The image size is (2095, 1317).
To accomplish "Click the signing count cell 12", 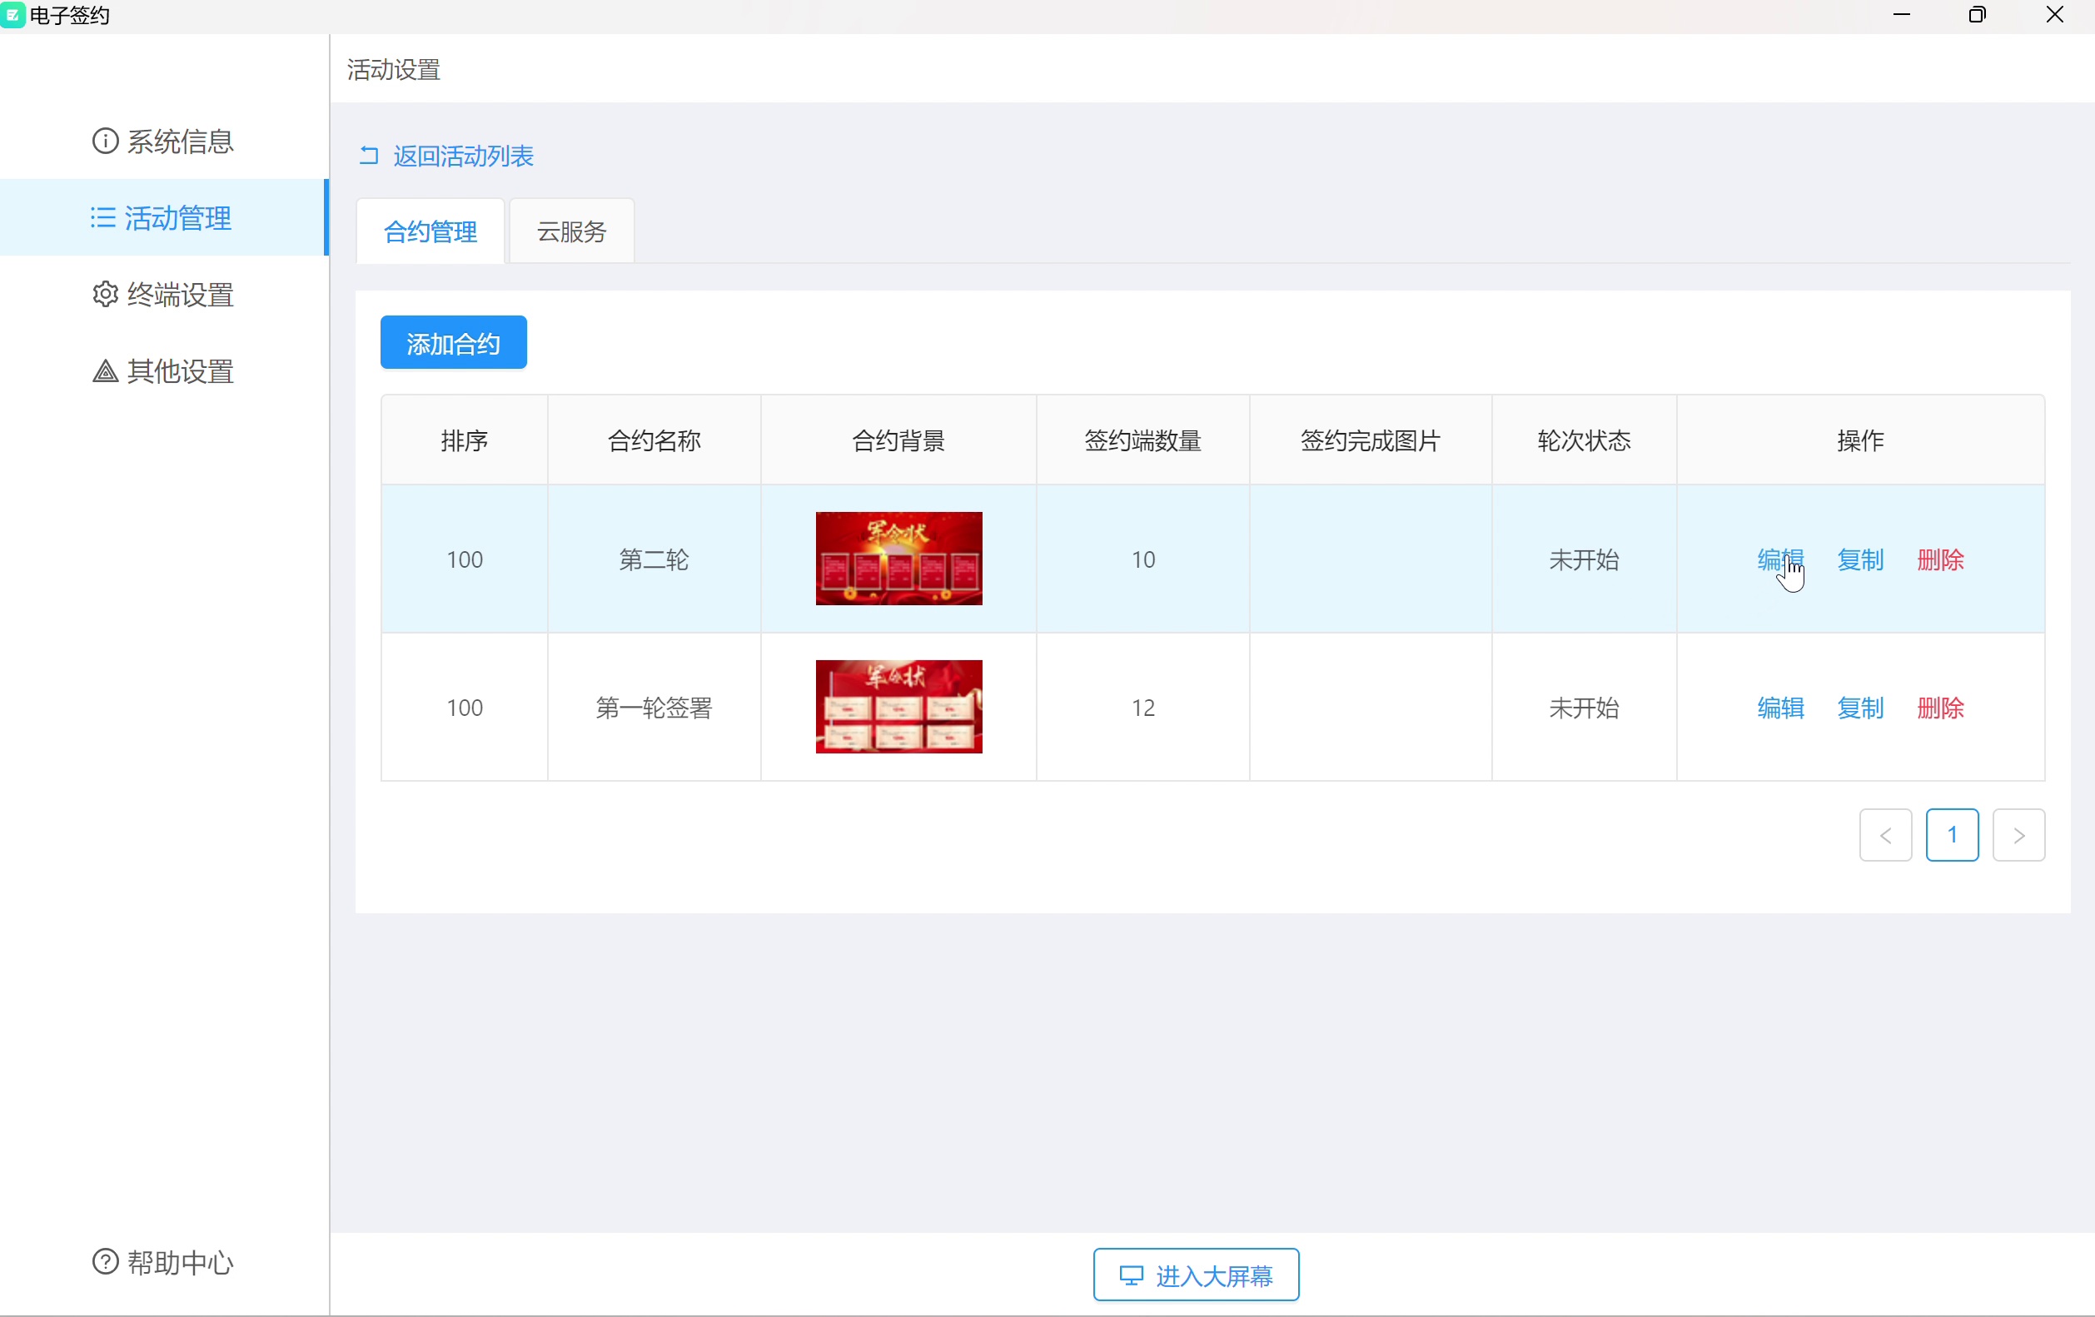I will (1143, 708).
